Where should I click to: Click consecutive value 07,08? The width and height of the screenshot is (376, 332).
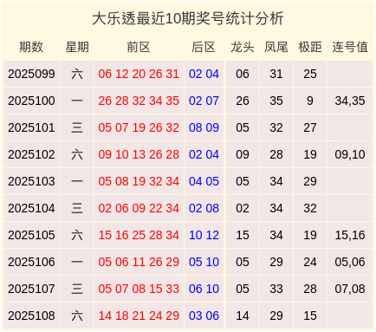click(350, 289)
